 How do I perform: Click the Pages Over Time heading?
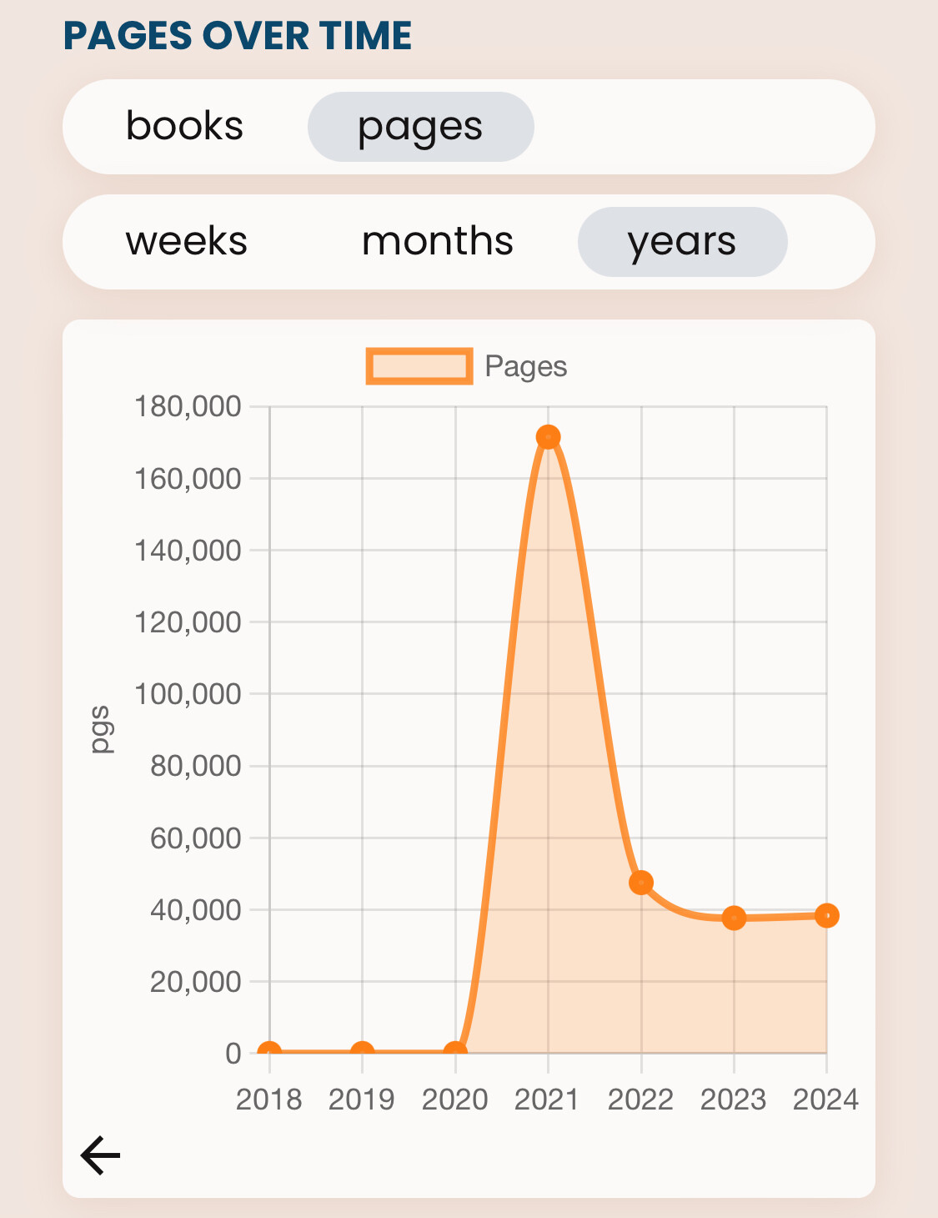coord(238,36)
